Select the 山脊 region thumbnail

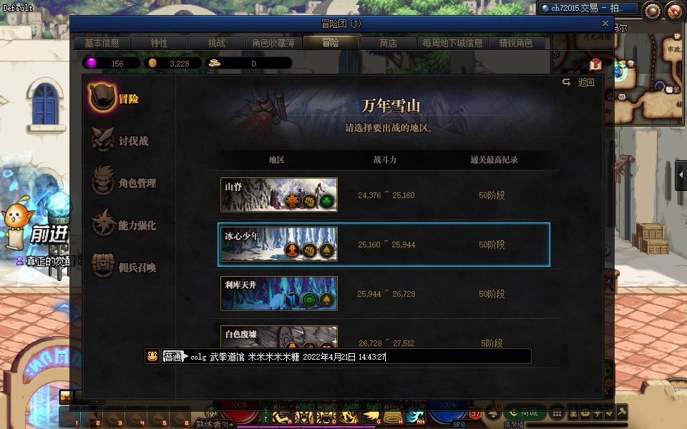pyautogui.click(x=278, y=194)
